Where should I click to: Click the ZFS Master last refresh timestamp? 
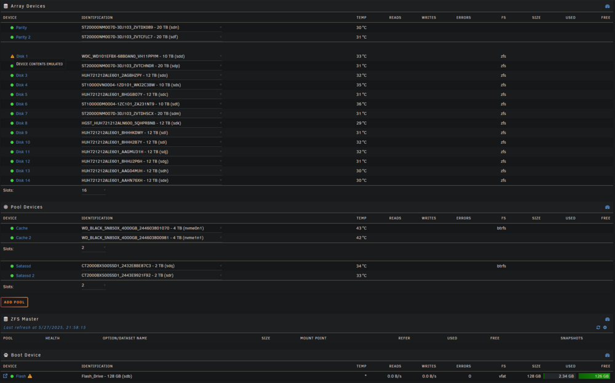coord(45,327)
